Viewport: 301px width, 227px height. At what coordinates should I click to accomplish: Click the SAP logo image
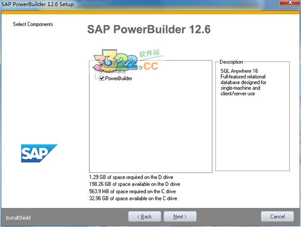(x=39, y=153)
